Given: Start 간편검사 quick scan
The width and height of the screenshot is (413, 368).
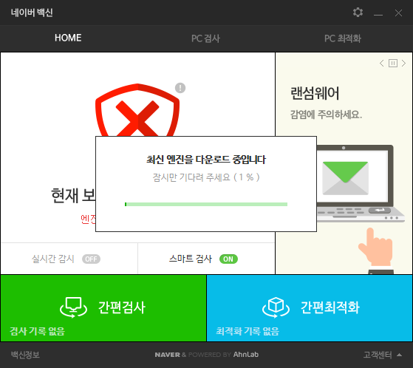Looking at the screenshot, I should pos(103,308).
